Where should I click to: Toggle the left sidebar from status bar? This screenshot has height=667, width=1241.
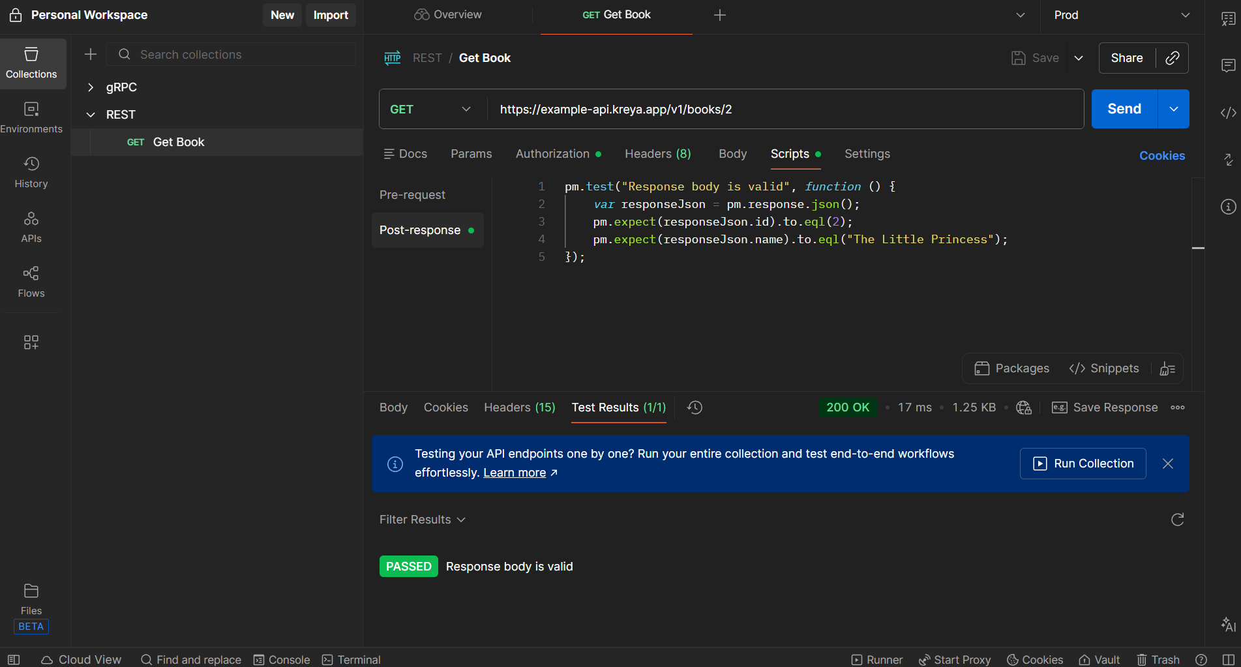point(14,660)
